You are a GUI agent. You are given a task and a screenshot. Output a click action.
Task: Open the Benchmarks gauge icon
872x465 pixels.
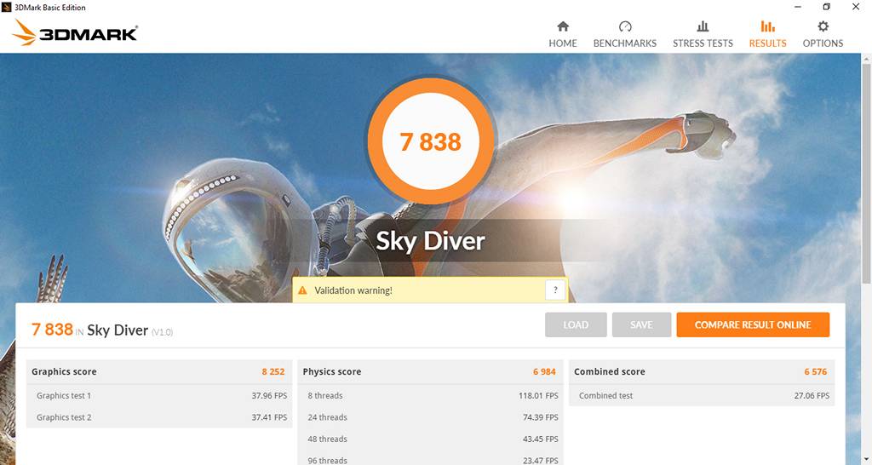[x=625, y=27]
